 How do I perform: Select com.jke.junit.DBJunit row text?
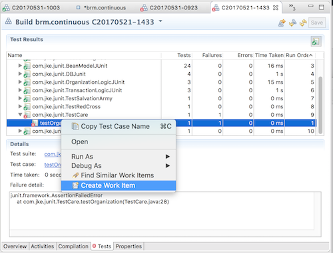(59, 74)
